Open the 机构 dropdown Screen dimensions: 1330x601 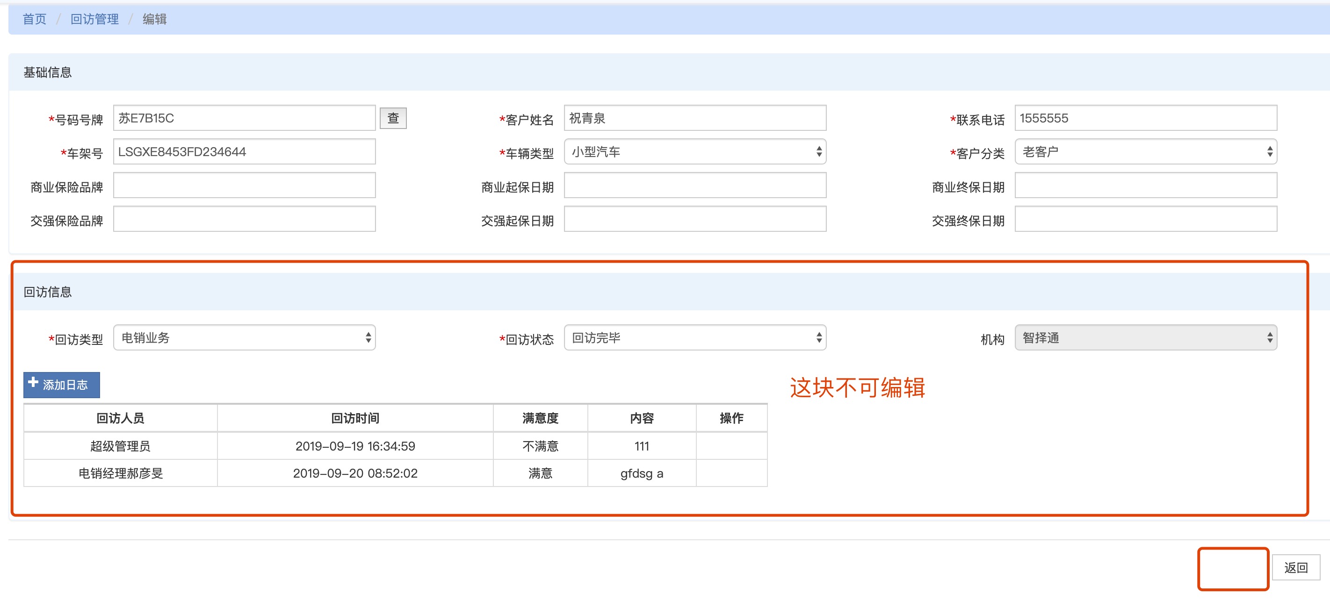click(x=1145, y=337)
